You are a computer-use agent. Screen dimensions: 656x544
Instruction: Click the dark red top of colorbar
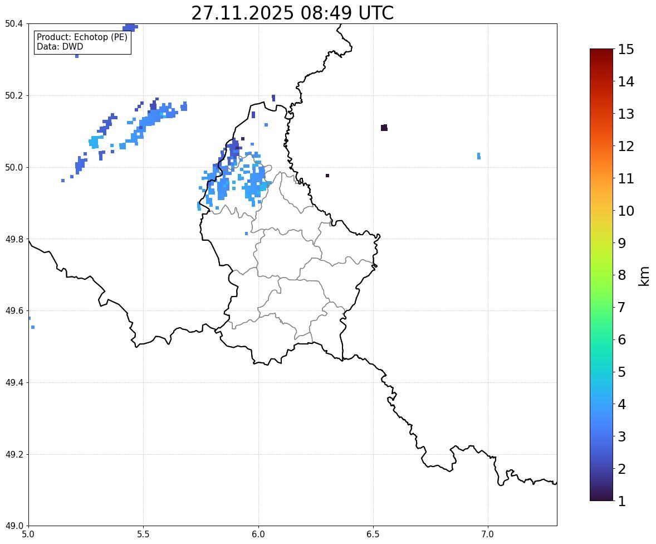click(x=601, y=55)
